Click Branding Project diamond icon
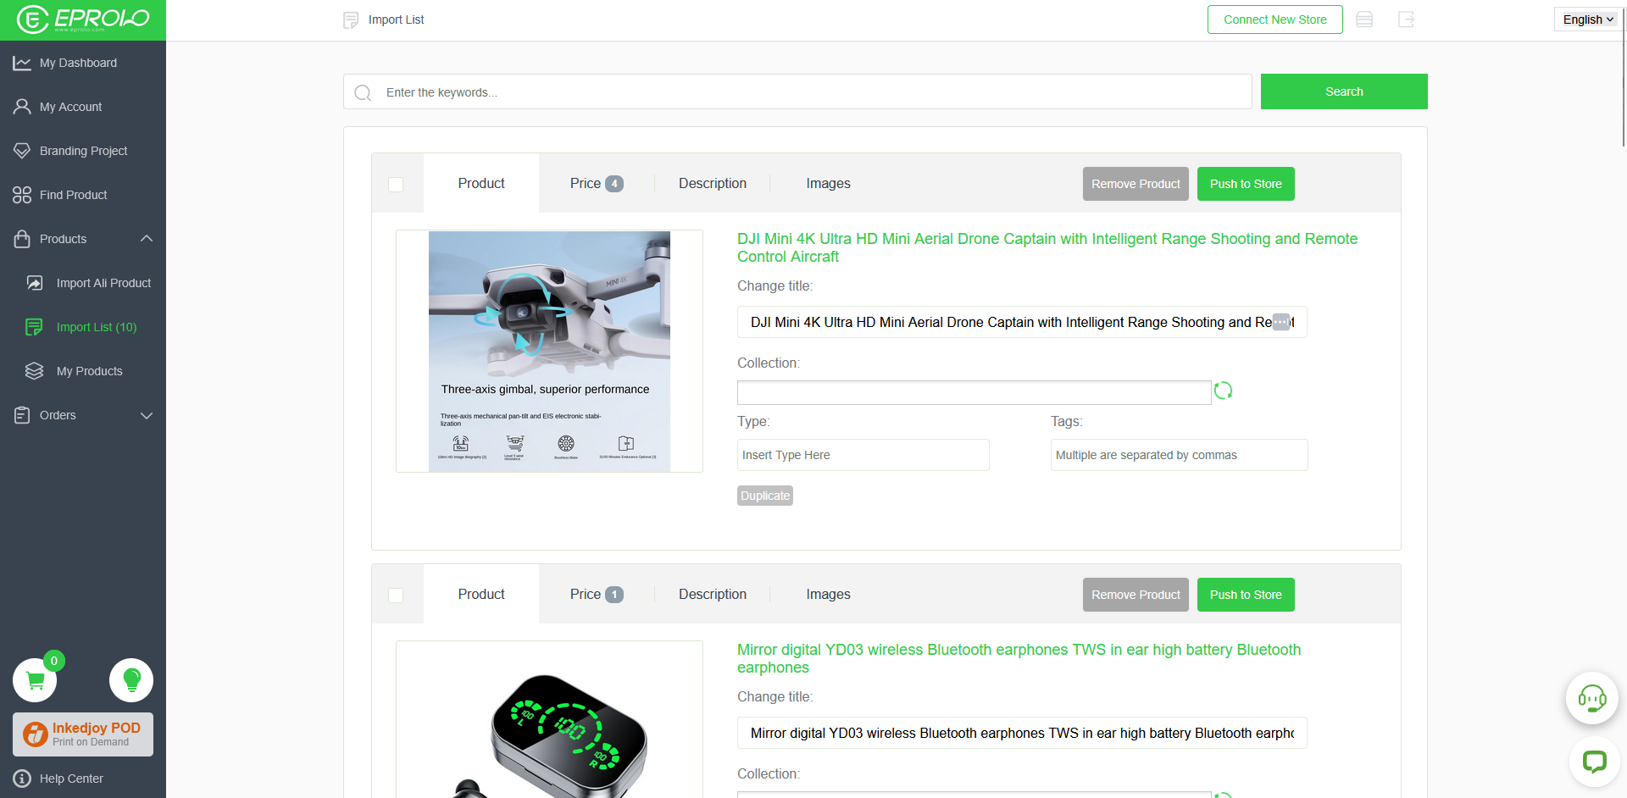The width and height of the screenshot is (1627, 798). (x=22, y=151)
